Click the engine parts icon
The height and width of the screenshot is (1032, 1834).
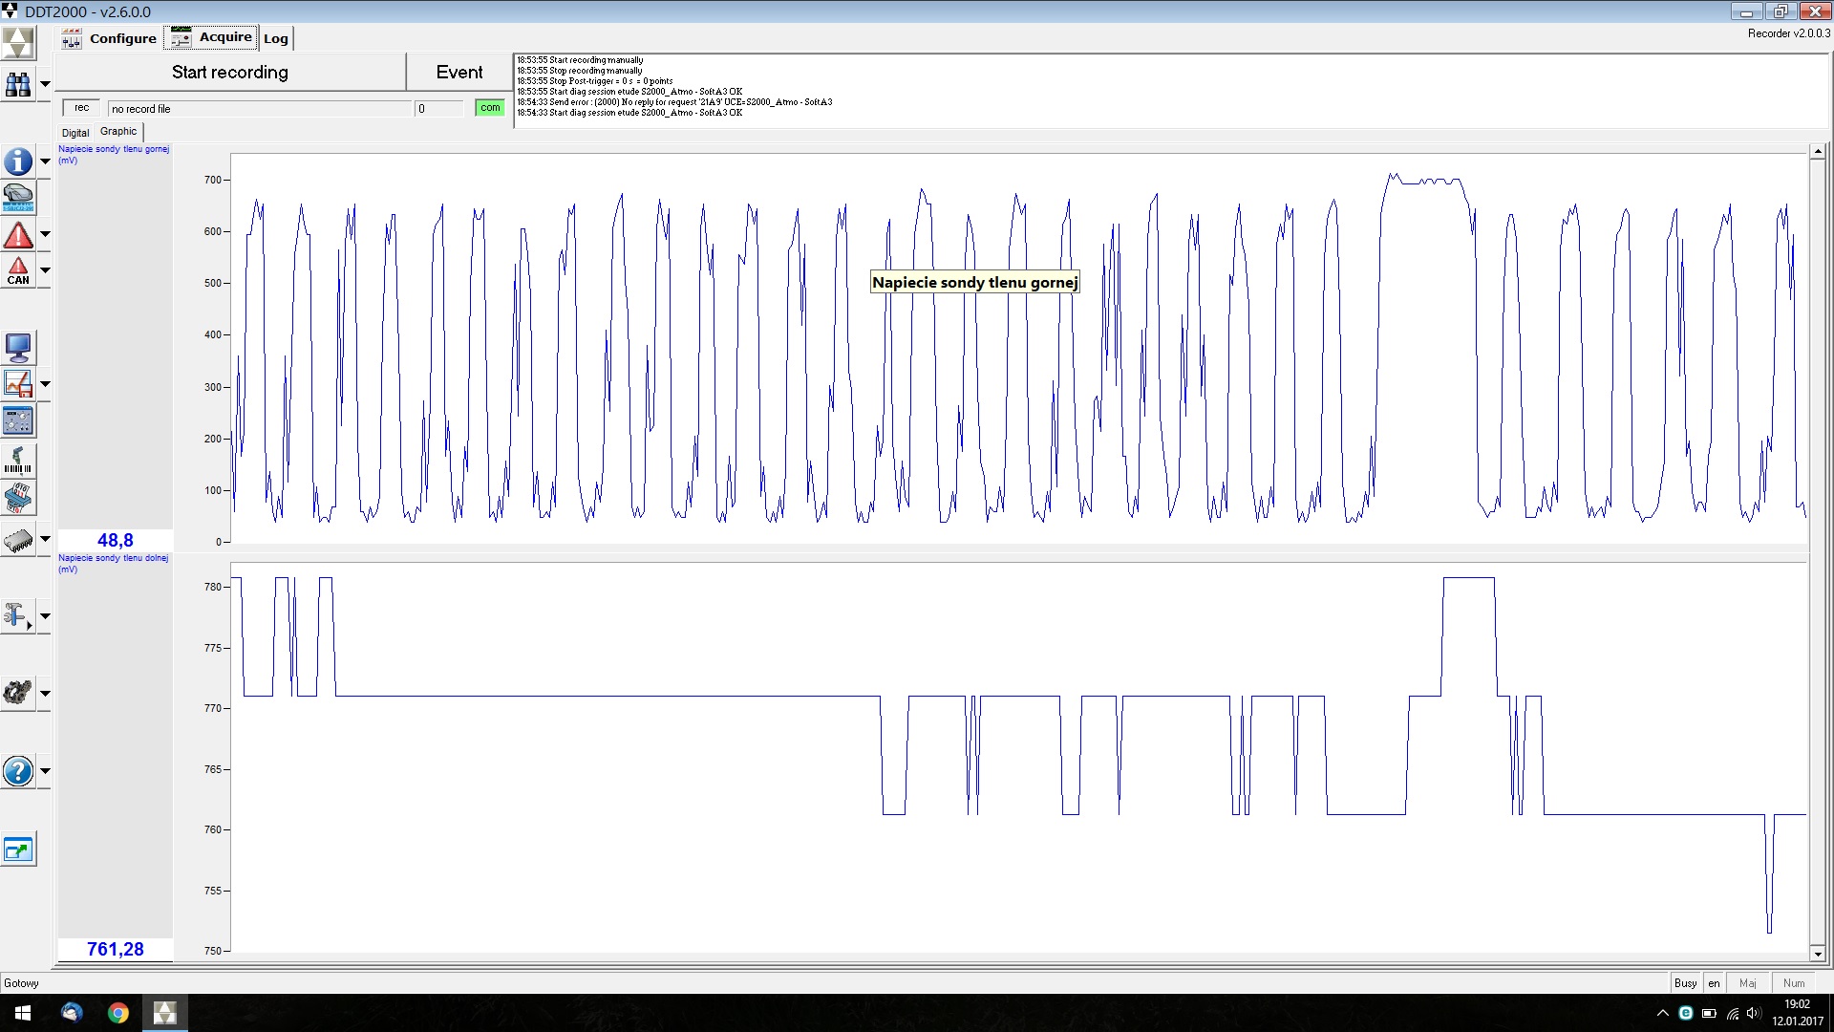coord(18,693)
